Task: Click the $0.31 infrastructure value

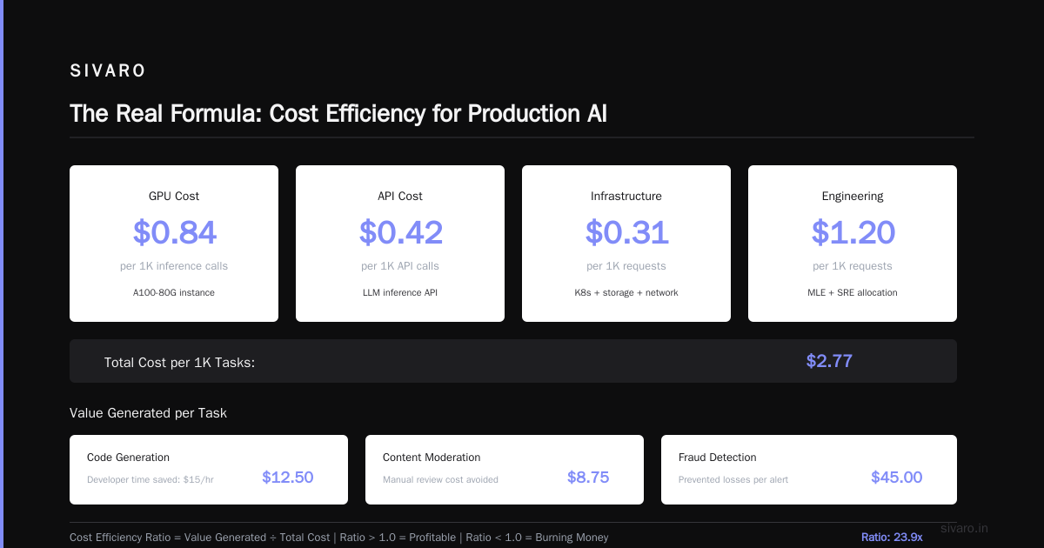Action: (x=626, y=232)
